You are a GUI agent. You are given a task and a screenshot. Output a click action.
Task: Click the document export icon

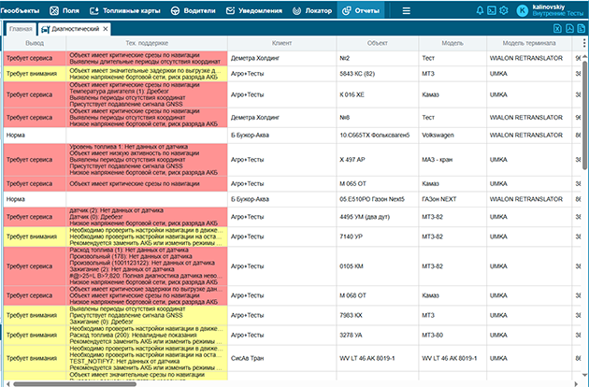[582, 29]
